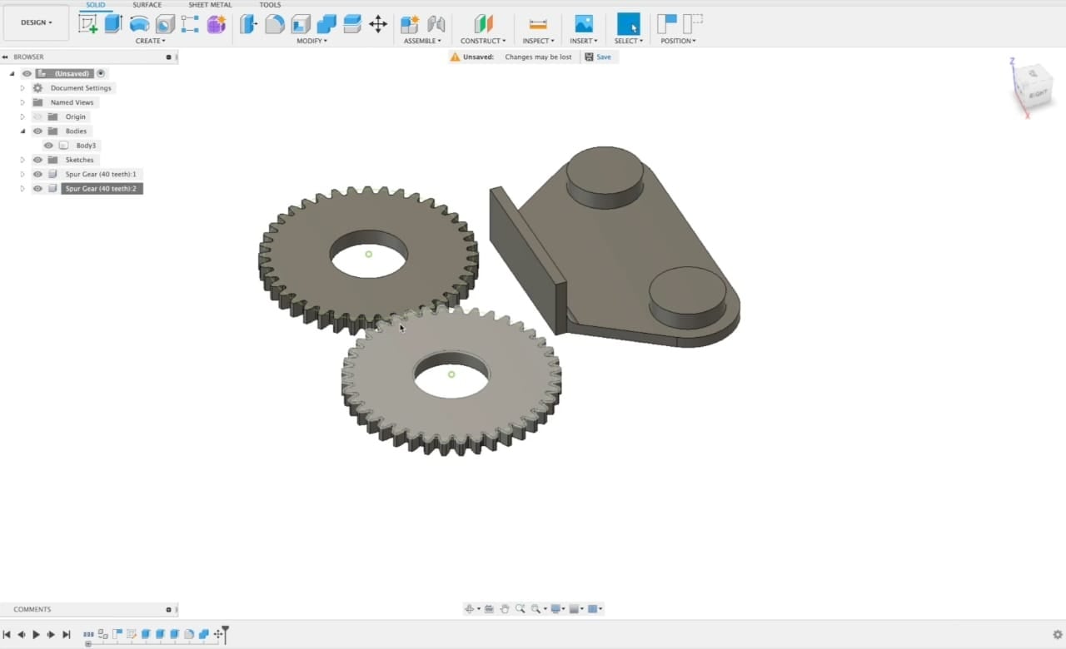Open the INSPECT dropdown menu
The image size is (1066, 649).
pos(538,41)
